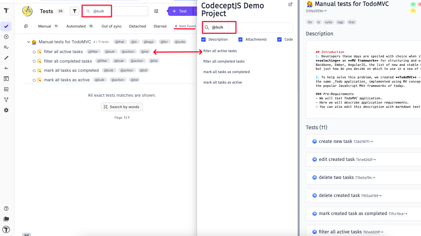Uncheck the Description checkbox

pos(203,39)
